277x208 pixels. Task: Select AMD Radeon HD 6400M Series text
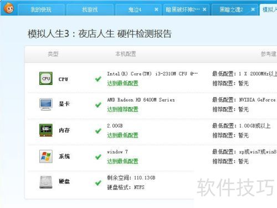pos(141,100)
